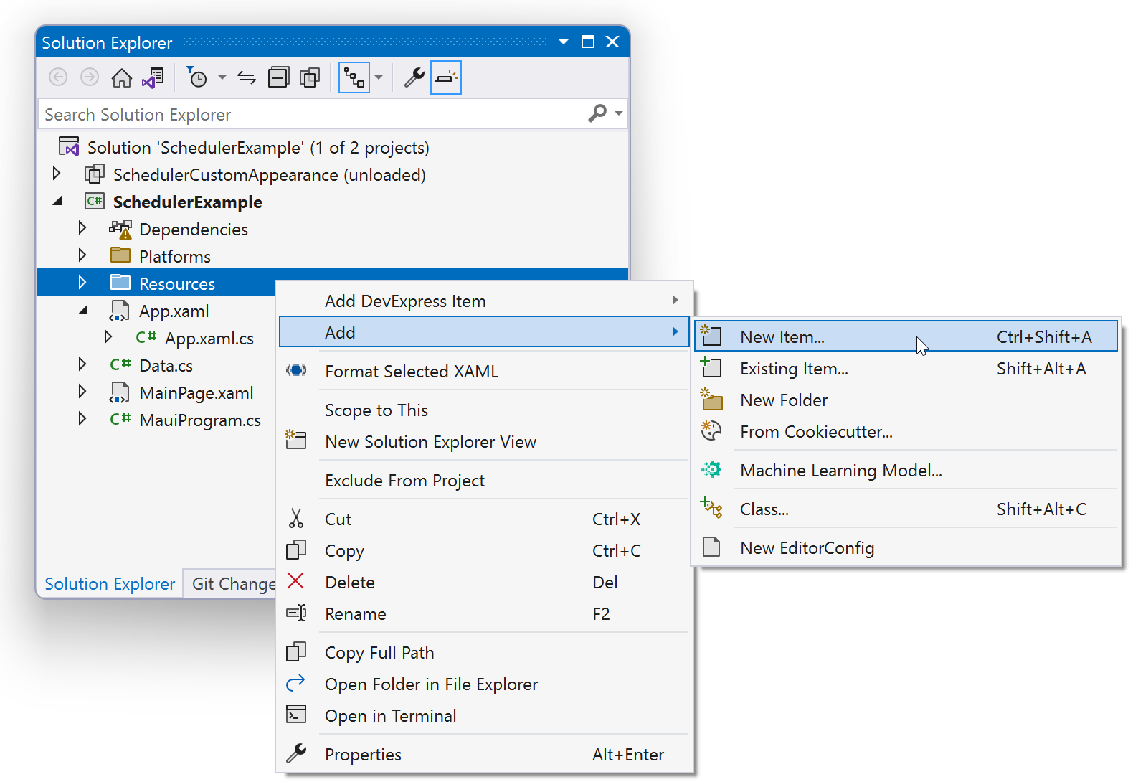
Task: Select Data.cs file in the tree
Action: [x=166, y=366]
